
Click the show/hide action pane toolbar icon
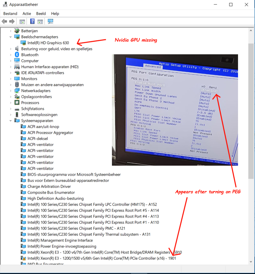pyautogui.click(x=40, y=22)
